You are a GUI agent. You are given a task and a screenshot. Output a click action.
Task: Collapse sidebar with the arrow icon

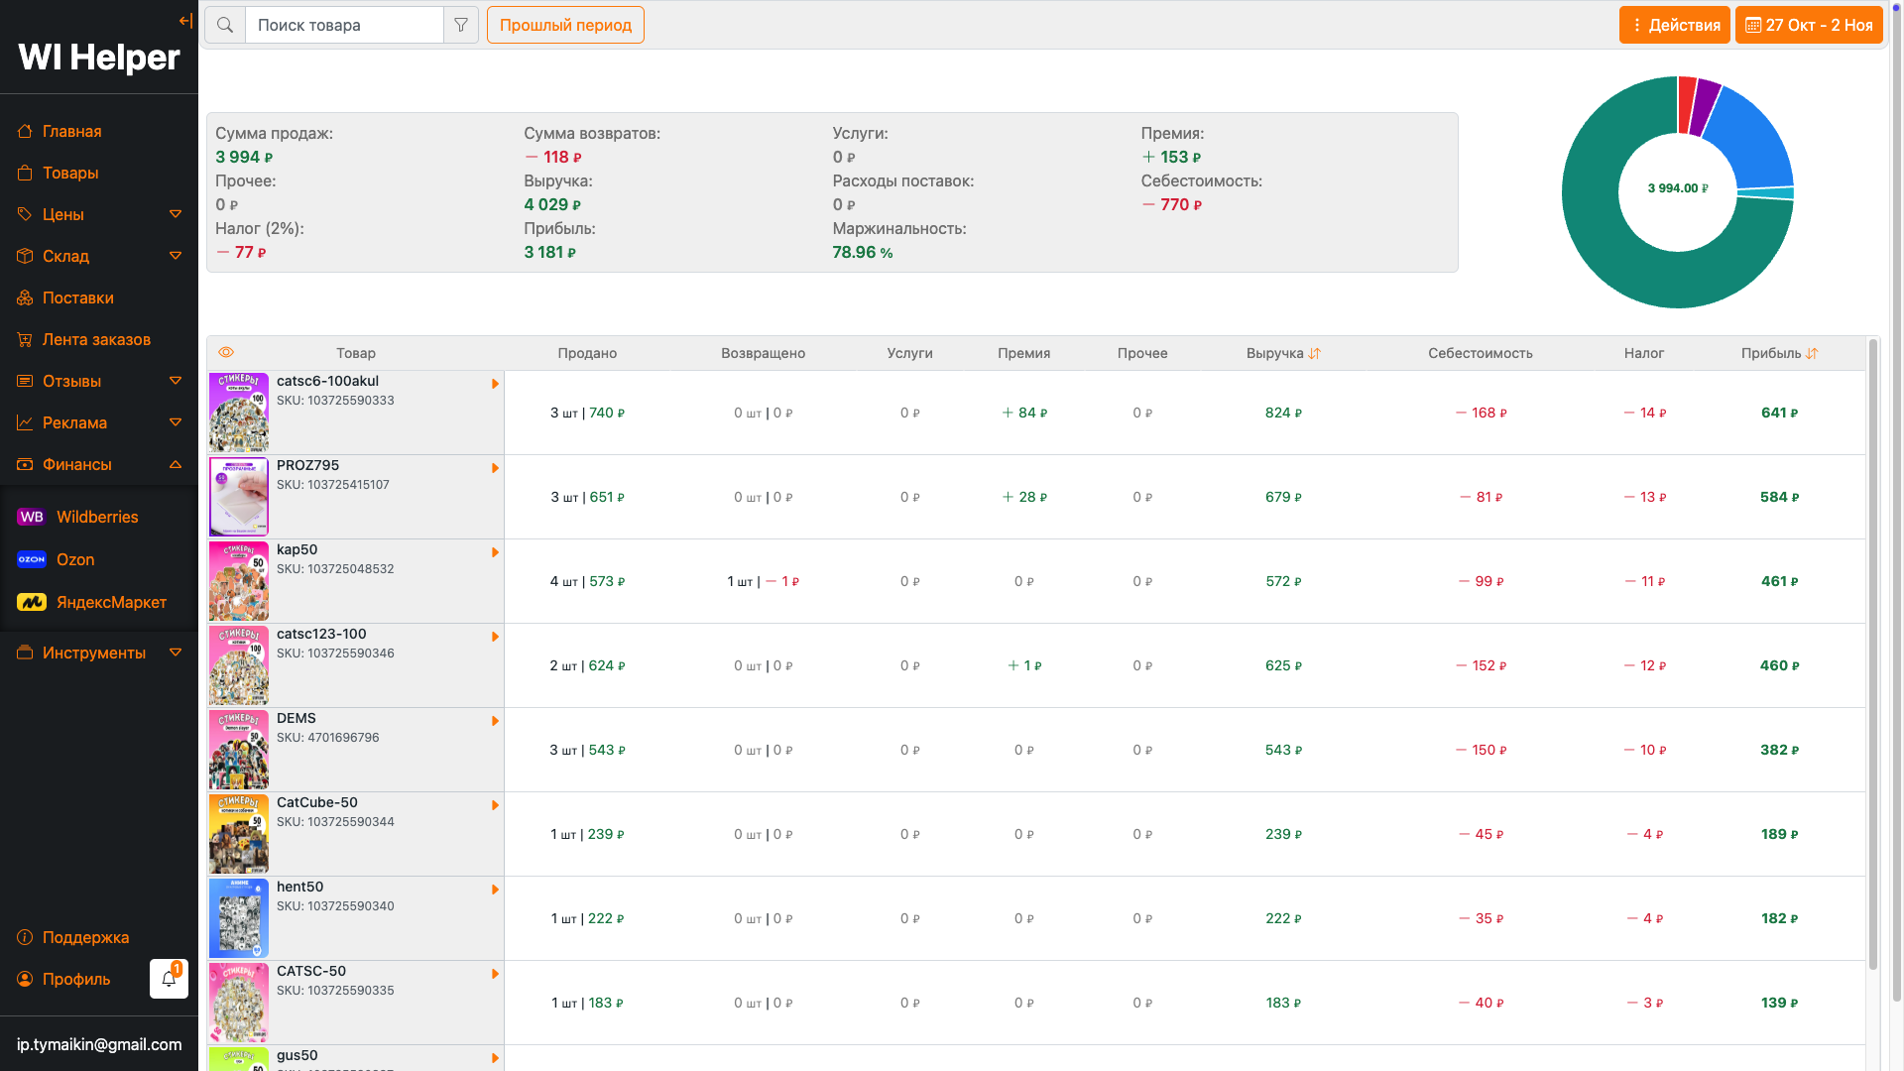[185, 21]
